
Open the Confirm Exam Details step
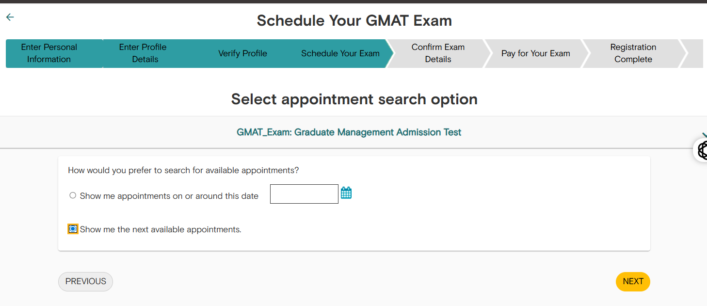[x=438, y=53]
